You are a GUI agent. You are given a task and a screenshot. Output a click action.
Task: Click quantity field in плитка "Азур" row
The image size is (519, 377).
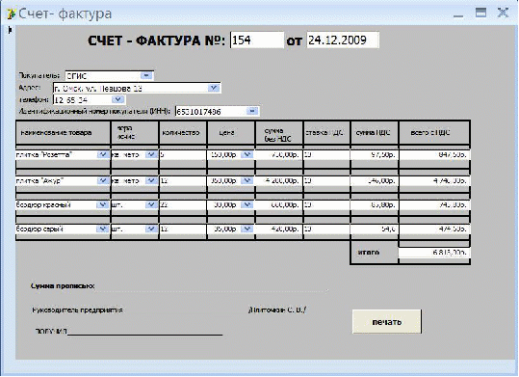coord(183,181)
